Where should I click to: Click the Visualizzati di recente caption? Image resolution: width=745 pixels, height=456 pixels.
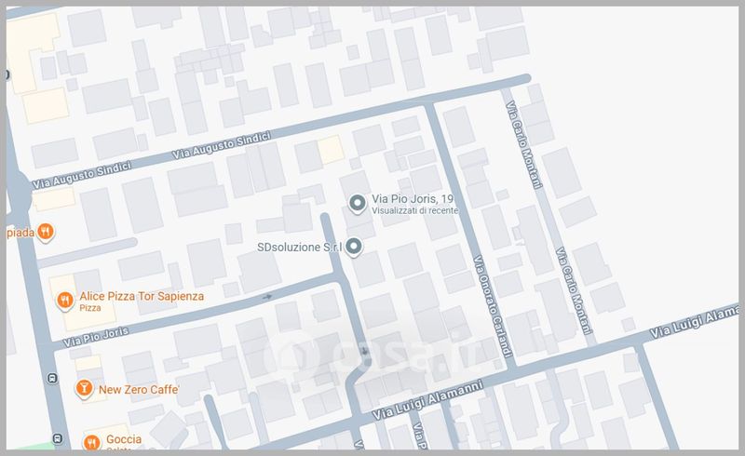(413, 212)
